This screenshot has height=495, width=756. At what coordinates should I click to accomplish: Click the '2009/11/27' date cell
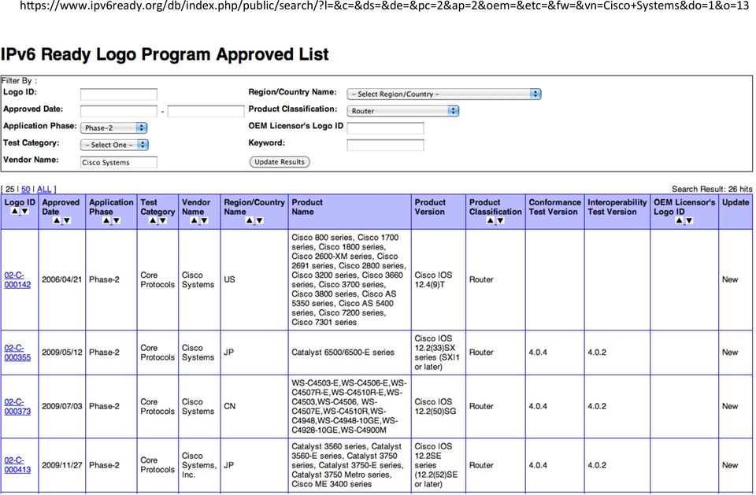[x=61, y=465]
